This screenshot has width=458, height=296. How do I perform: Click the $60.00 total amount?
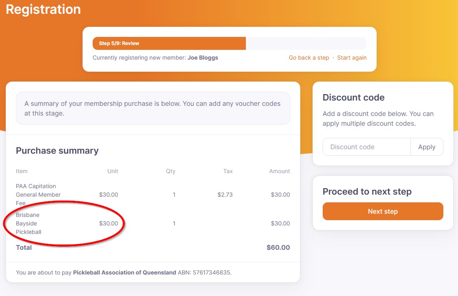278,247
